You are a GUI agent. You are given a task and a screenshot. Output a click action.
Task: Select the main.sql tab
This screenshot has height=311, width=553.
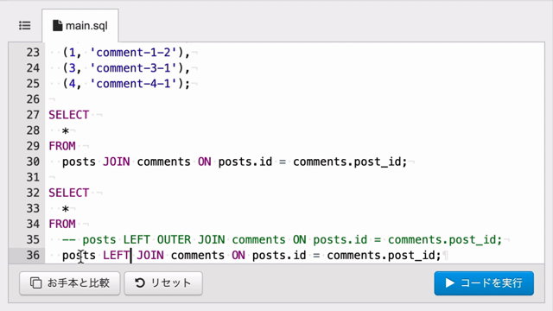(80, 26)
